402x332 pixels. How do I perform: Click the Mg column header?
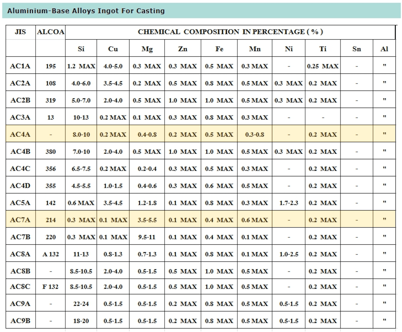pos(147,49)
